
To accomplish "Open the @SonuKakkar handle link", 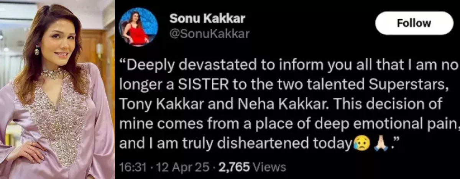I will coord(209,34).
